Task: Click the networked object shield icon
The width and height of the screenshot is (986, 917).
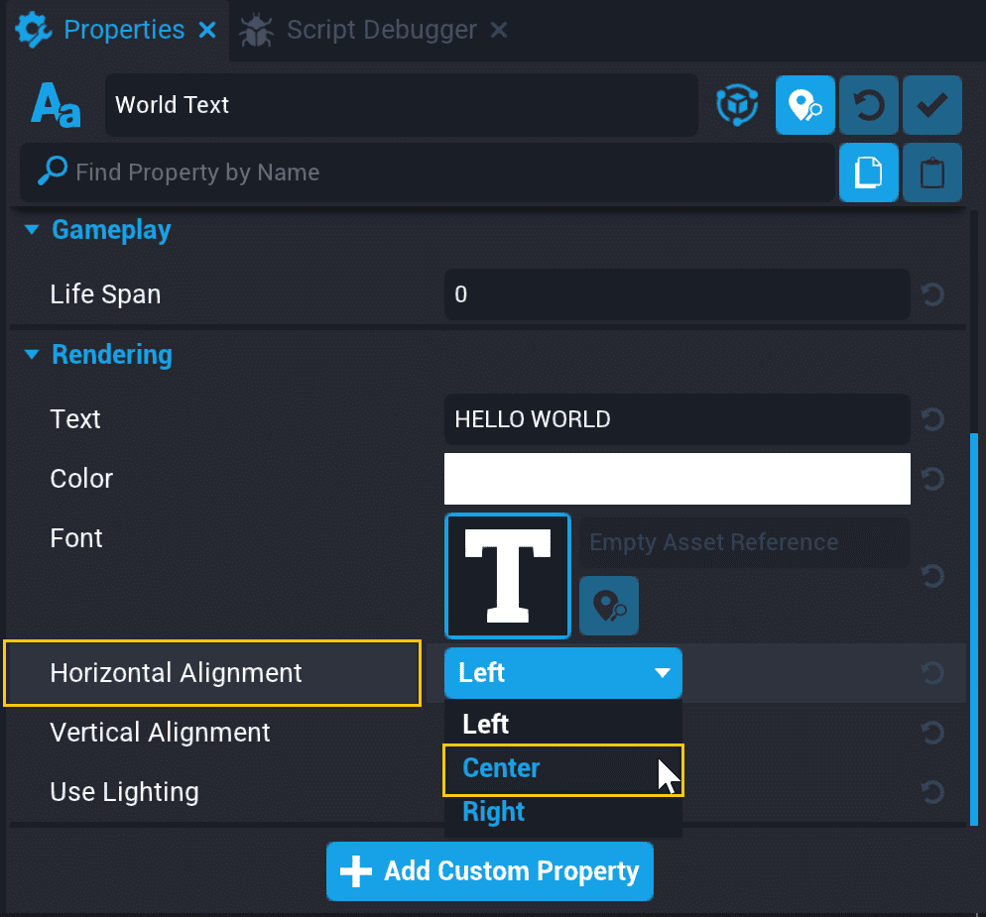Action: point(737,105)
